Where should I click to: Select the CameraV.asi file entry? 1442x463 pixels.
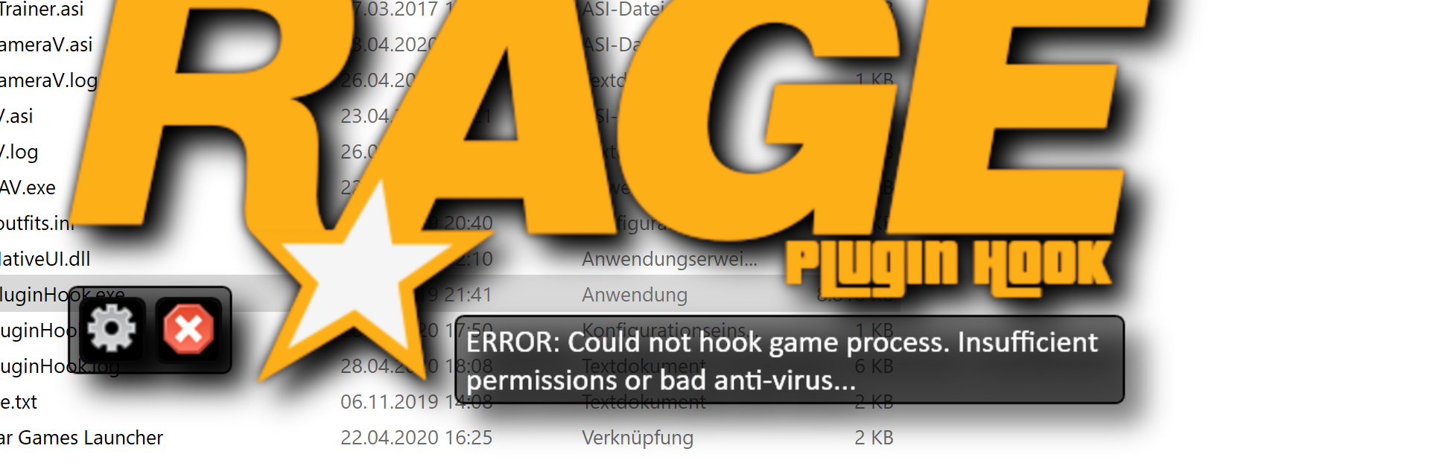click(x=46, y=45)
